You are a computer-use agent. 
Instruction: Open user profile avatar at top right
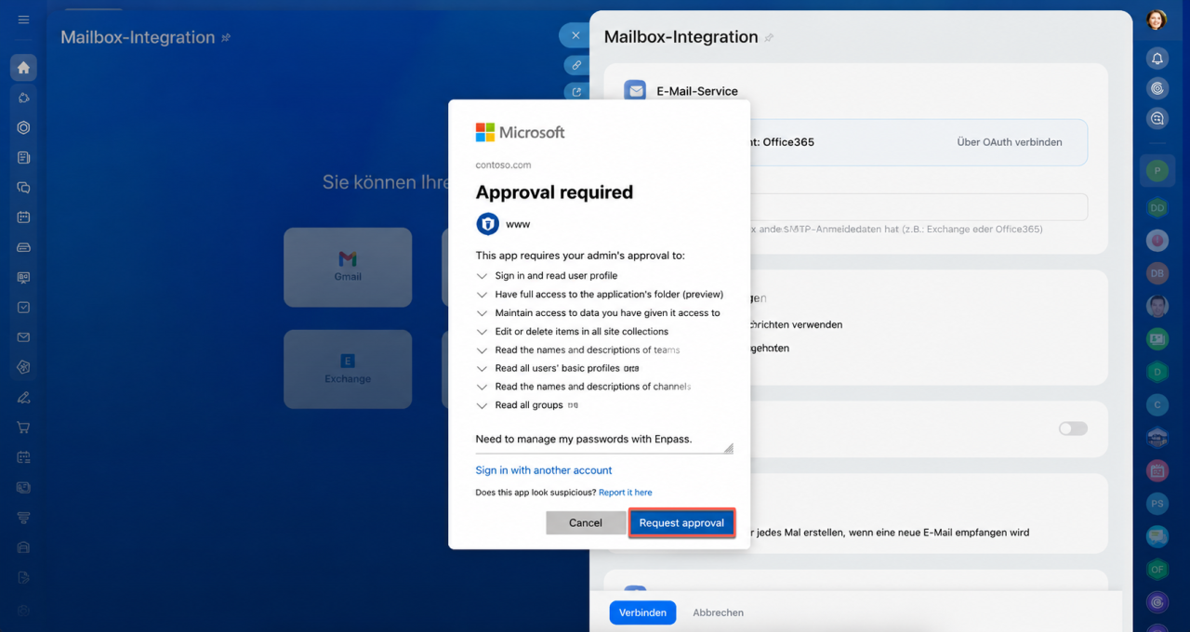1156,20
